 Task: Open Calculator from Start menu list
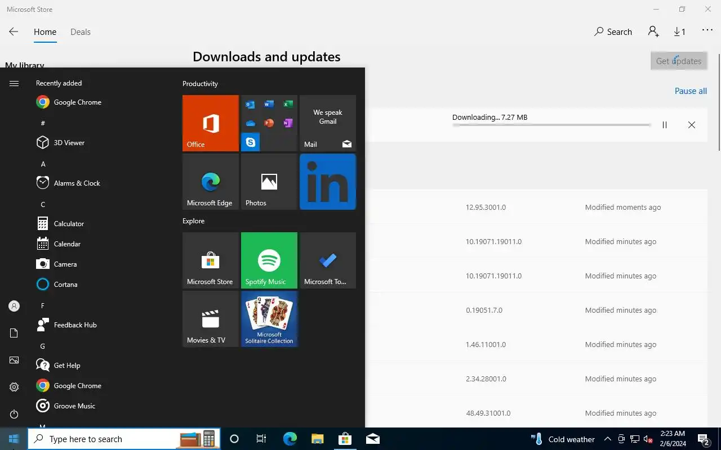[x=90, y=224]
